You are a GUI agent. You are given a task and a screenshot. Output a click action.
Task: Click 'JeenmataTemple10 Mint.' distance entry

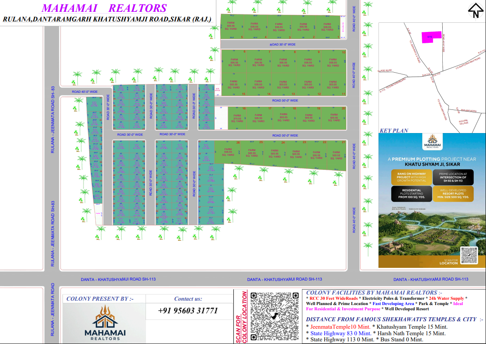340,326
